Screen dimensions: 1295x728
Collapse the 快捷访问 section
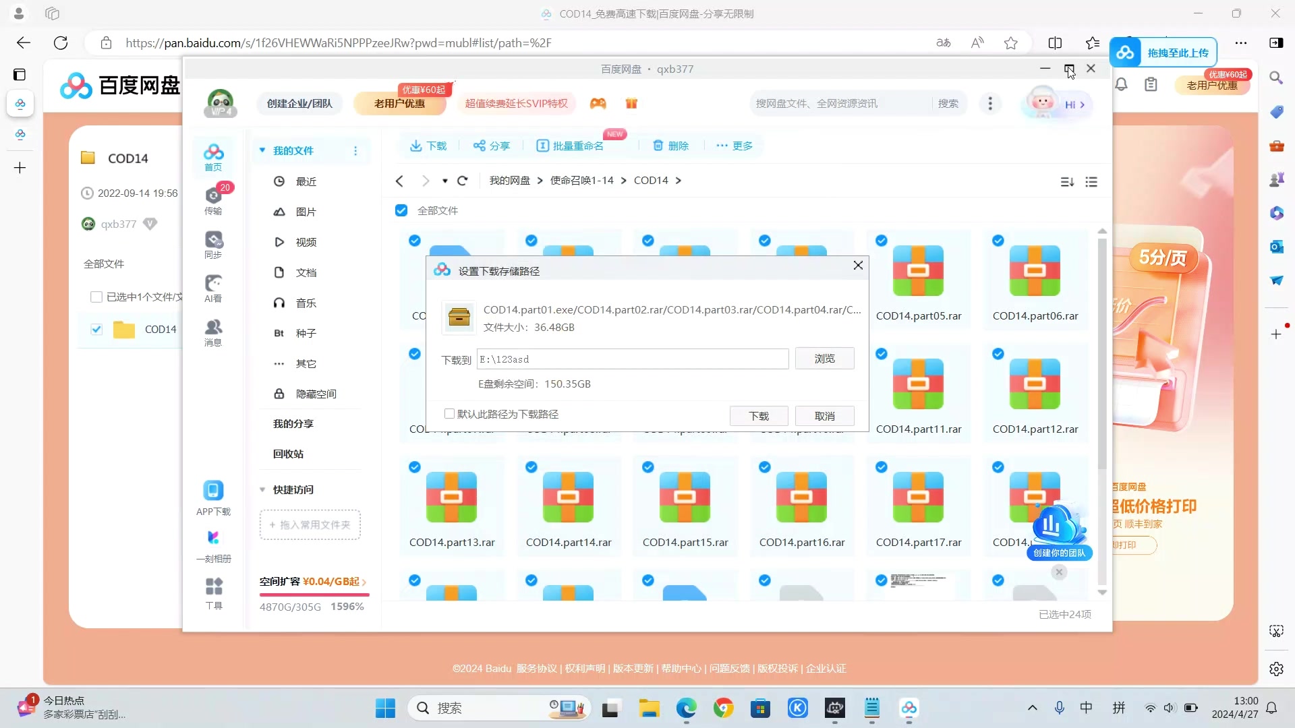click(x=262, y=489)
